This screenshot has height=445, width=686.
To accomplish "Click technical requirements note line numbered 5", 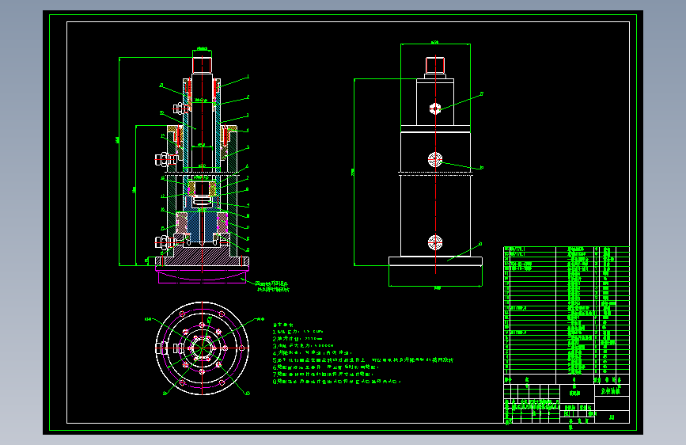I will pos(363,360).
